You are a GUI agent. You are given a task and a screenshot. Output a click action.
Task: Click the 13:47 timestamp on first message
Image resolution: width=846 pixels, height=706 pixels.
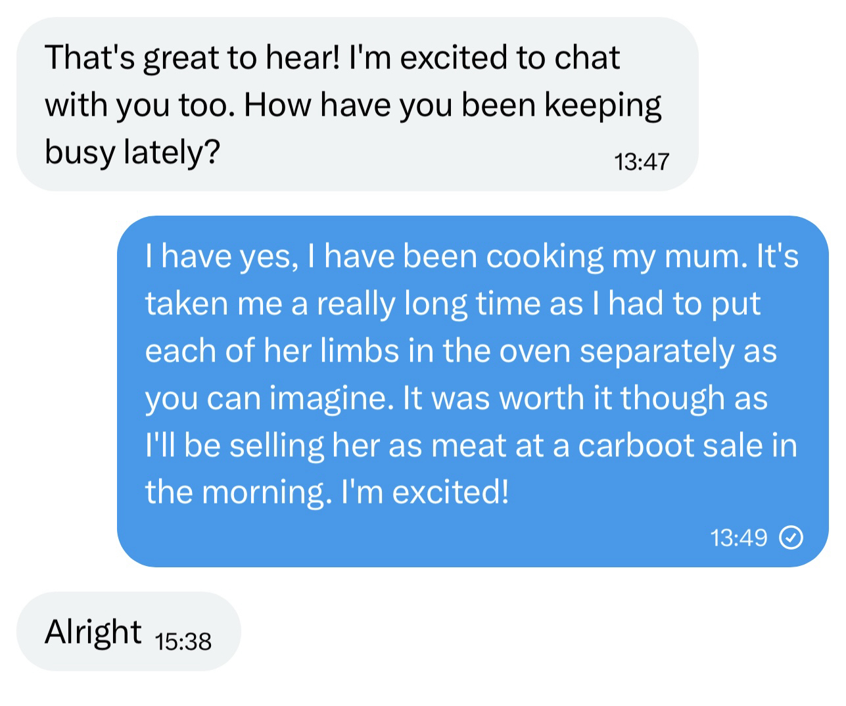(641, 161)
